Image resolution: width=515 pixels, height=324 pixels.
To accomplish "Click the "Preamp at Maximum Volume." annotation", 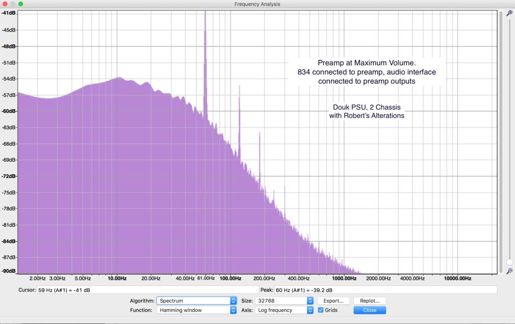I will coord(367,63).
